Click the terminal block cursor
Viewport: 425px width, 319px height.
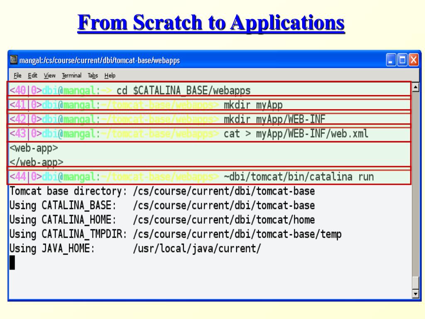[12, 263]
